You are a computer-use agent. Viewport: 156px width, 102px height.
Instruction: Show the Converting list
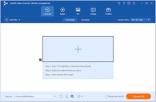[x=70, y=20]
